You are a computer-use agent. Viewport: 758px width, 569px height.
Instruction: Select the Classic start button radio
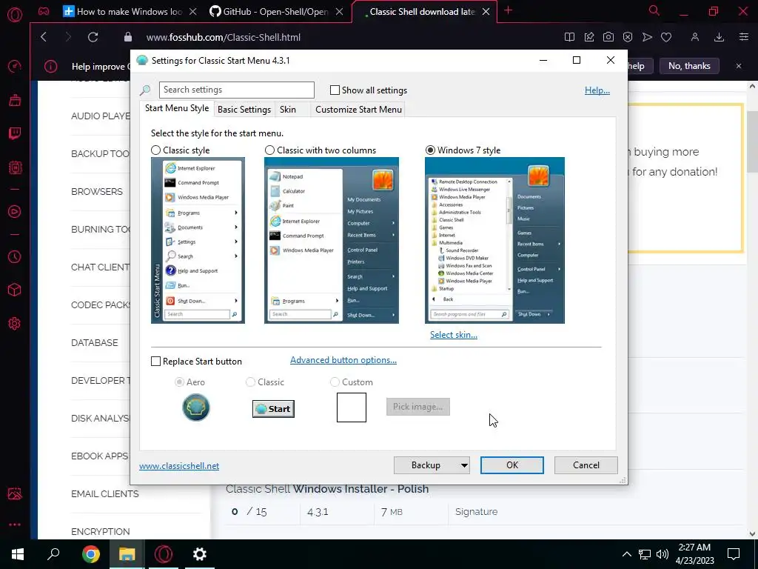(x=250, y=382)
